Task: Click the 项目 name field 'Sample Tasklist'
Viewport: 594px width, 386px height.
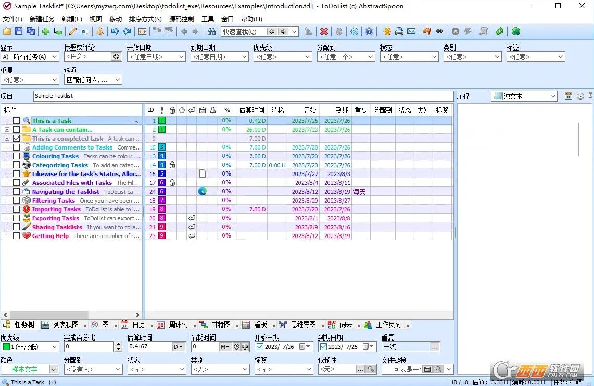Action: (x=243, y=96)
